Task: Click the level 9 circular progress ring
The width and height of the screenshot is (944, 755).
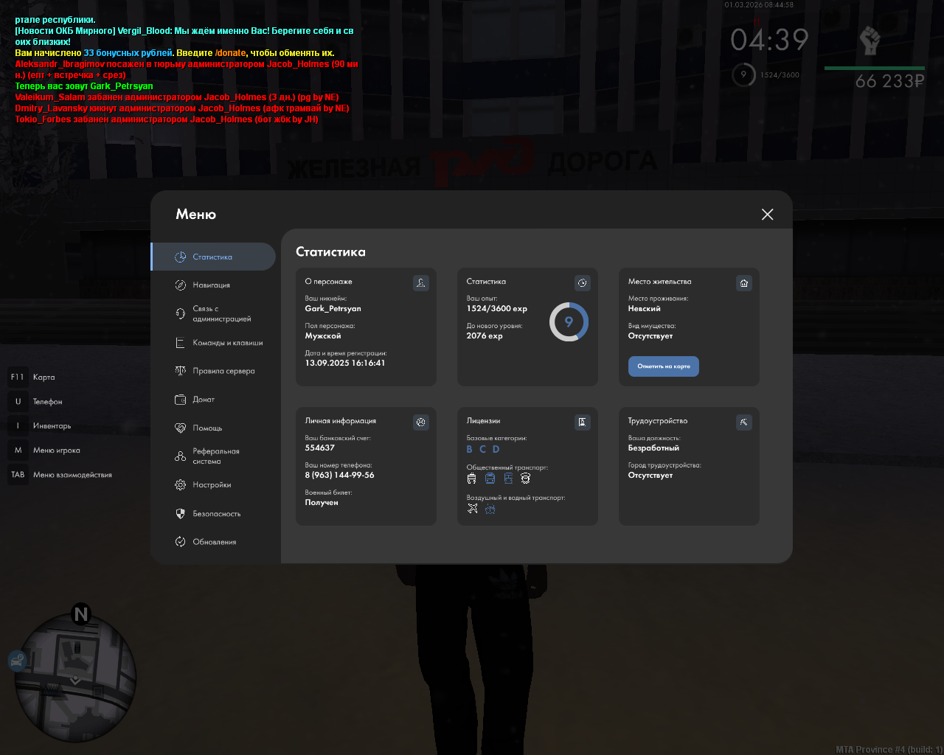Action: tap(569, 322)
